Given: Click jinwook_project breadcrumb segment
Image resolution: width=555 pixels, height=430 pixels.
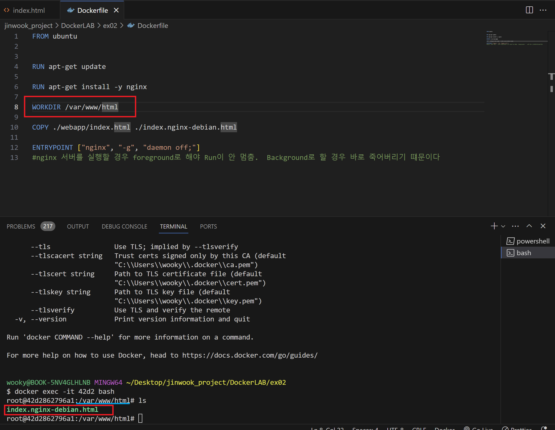Looking at the screenshot, I should 28,26.
